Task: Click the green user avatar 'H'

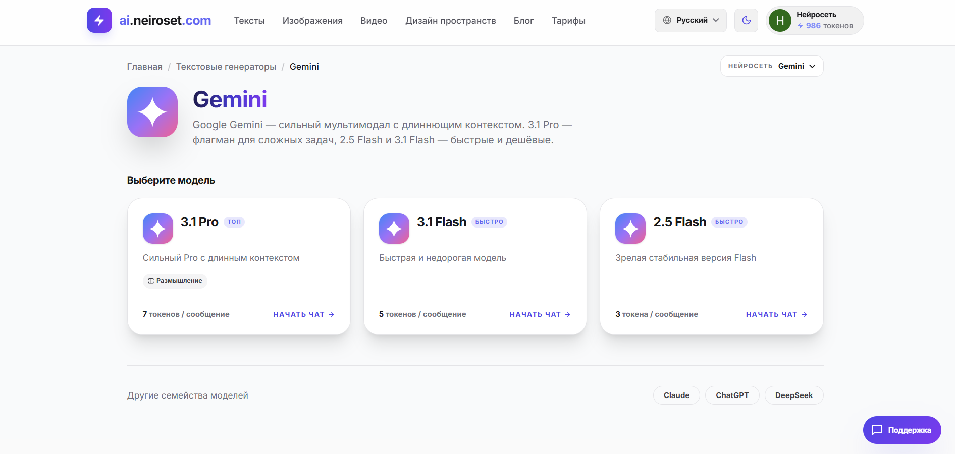Action: pyautogui.click(x=780, y=21)
